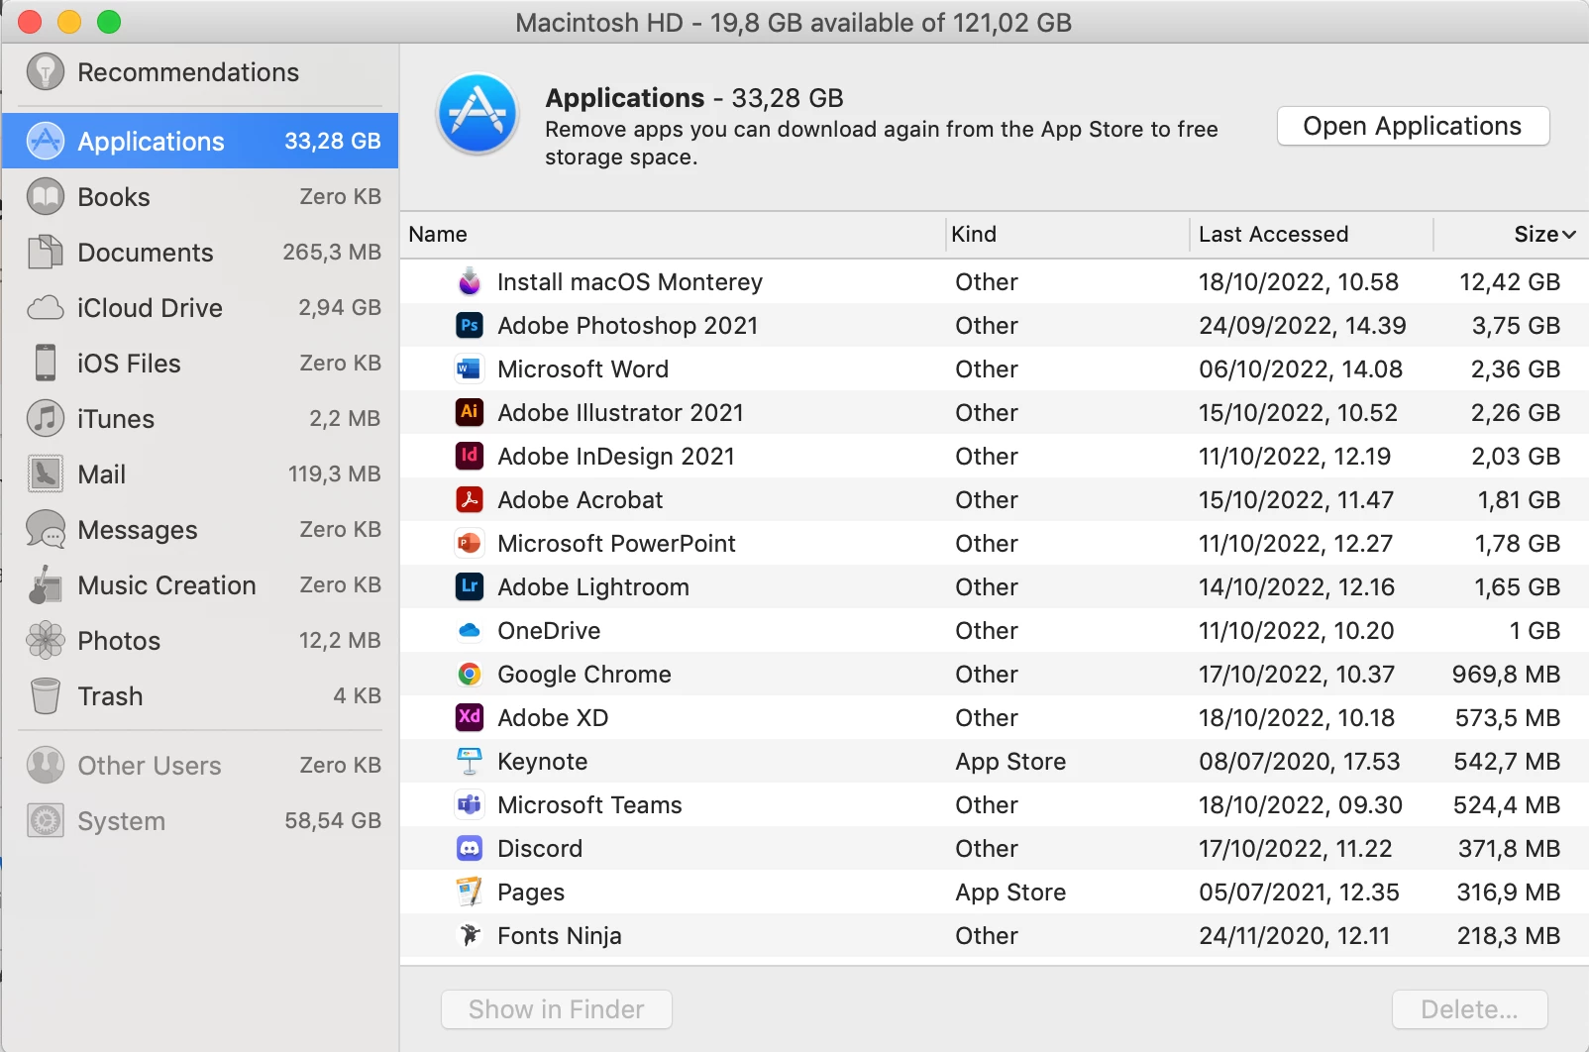Screen dimensions: 1589x1052
Task: Click the Show in Finder button
Action: coord(557,1009)
